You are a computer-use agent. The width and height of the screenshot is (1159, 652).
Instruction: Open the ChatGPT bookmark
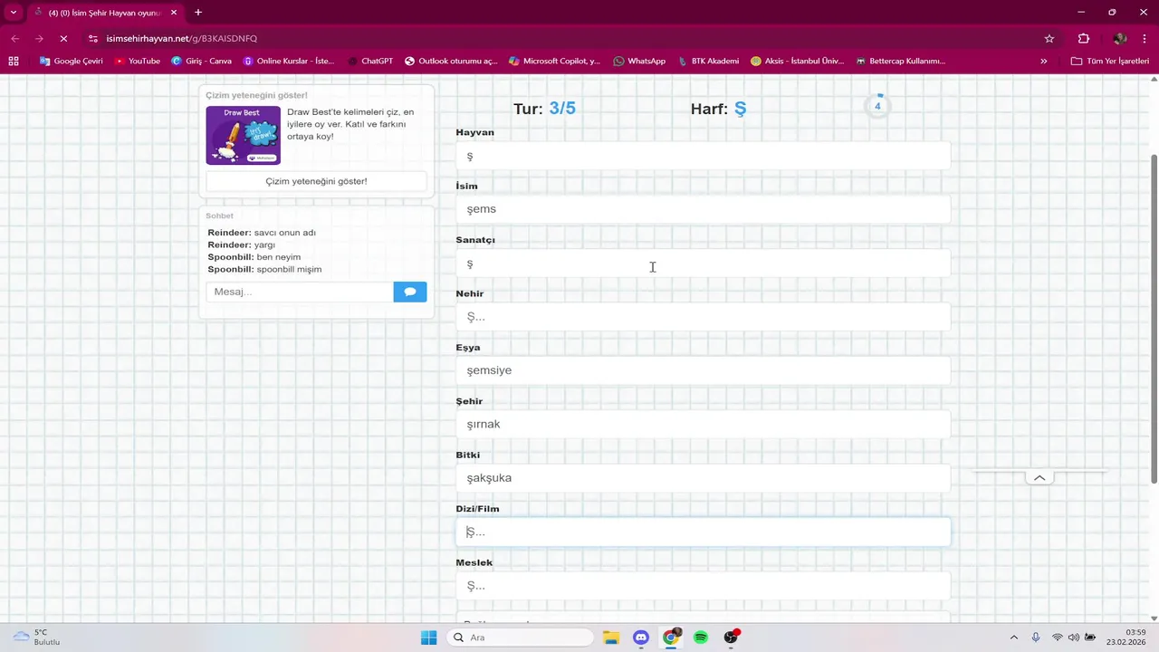tap(369, 61)
